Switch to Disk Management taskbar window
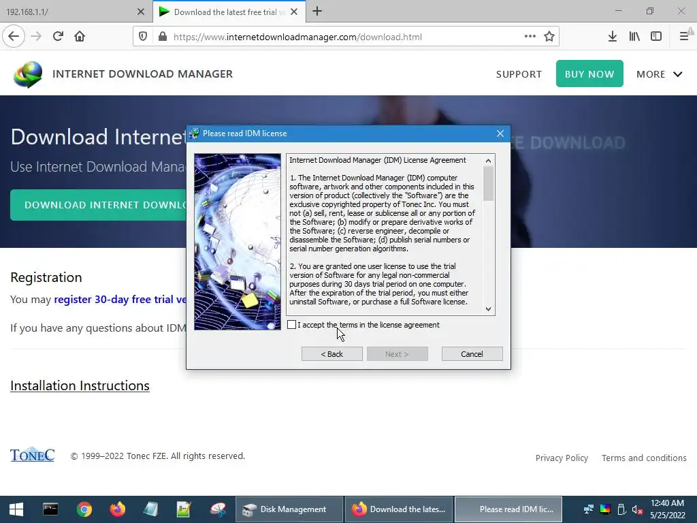 click(x=288, y=509)
